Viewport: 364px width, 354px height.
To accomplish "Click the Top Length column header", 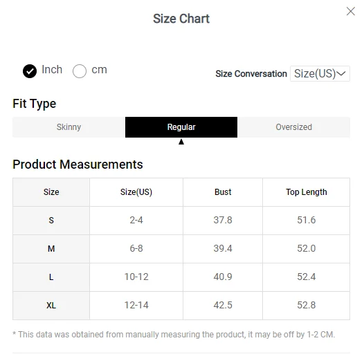I will (307, 192).
